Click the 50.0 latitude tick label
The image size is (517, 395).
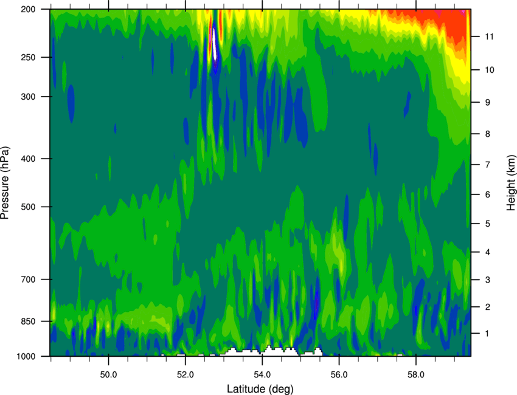[108, 375]
